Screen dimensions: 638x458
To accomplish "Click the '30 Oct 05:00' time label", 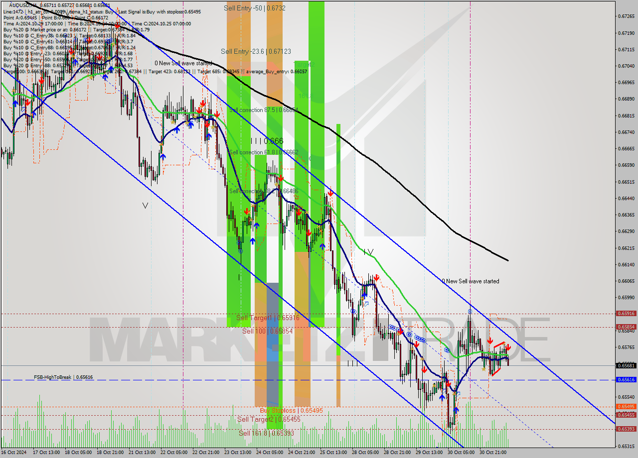I will [461, 453].
